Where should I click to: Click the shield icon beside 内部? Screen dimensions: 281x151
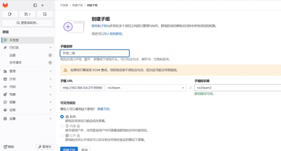[x=67, y=126]
